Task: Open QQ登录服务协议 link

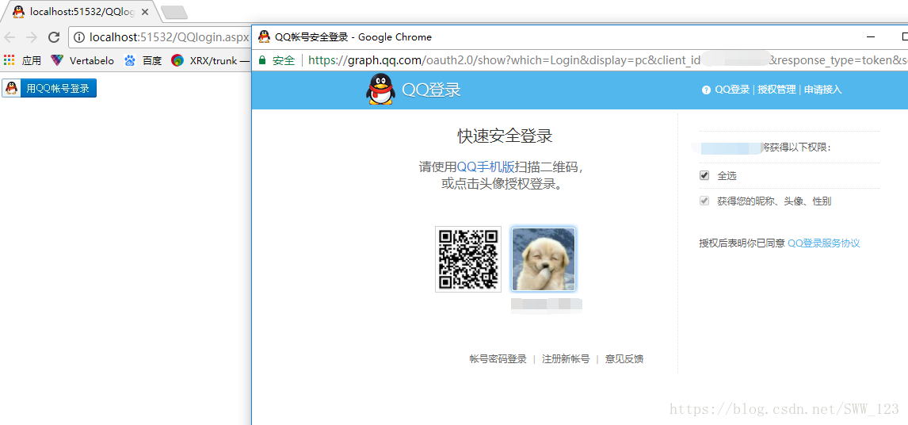Action: click(823, 243)
